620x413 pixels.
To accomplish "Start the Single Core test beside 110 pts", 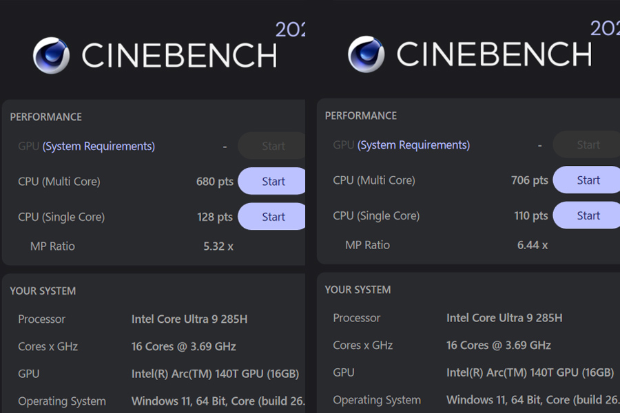I will click(586, 215).
